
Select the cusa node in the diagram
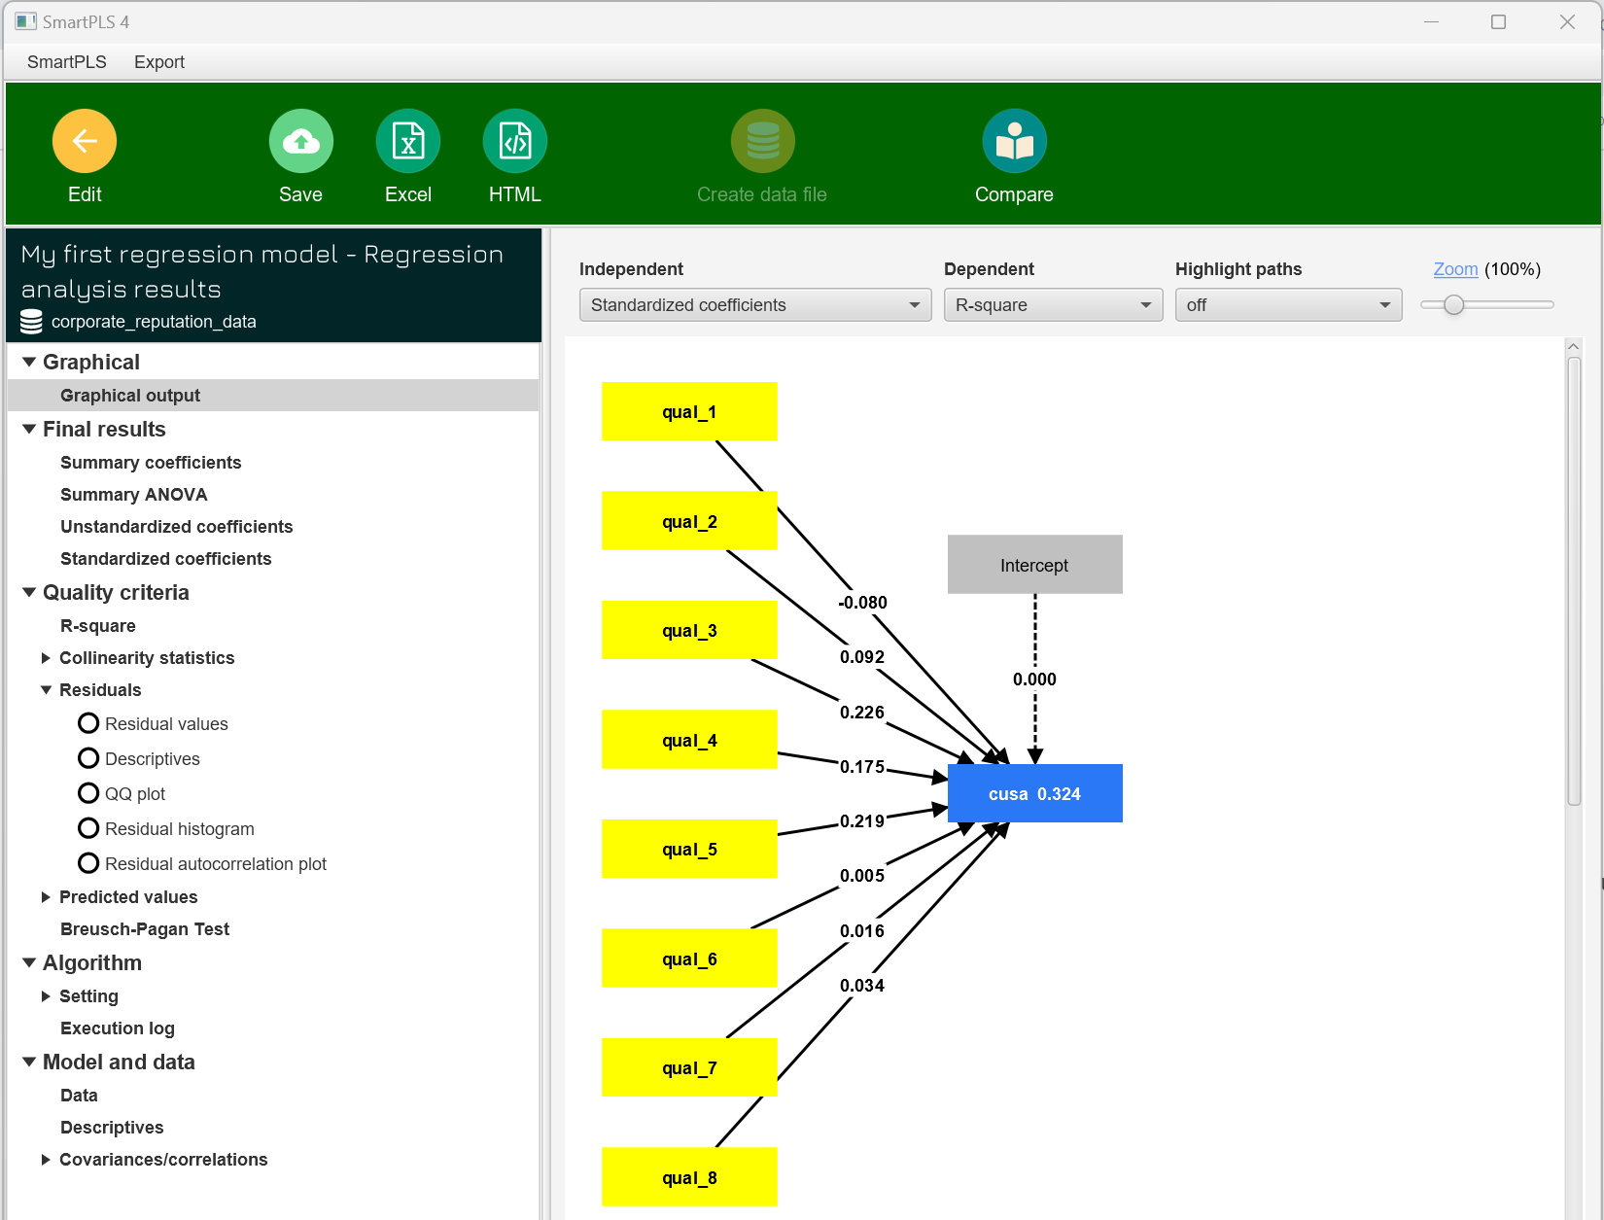click(1034, 793)
